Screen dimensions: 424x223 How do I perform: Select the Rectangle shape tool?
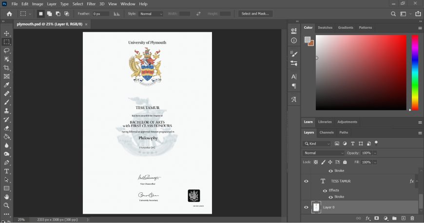[x=6, y=188]
